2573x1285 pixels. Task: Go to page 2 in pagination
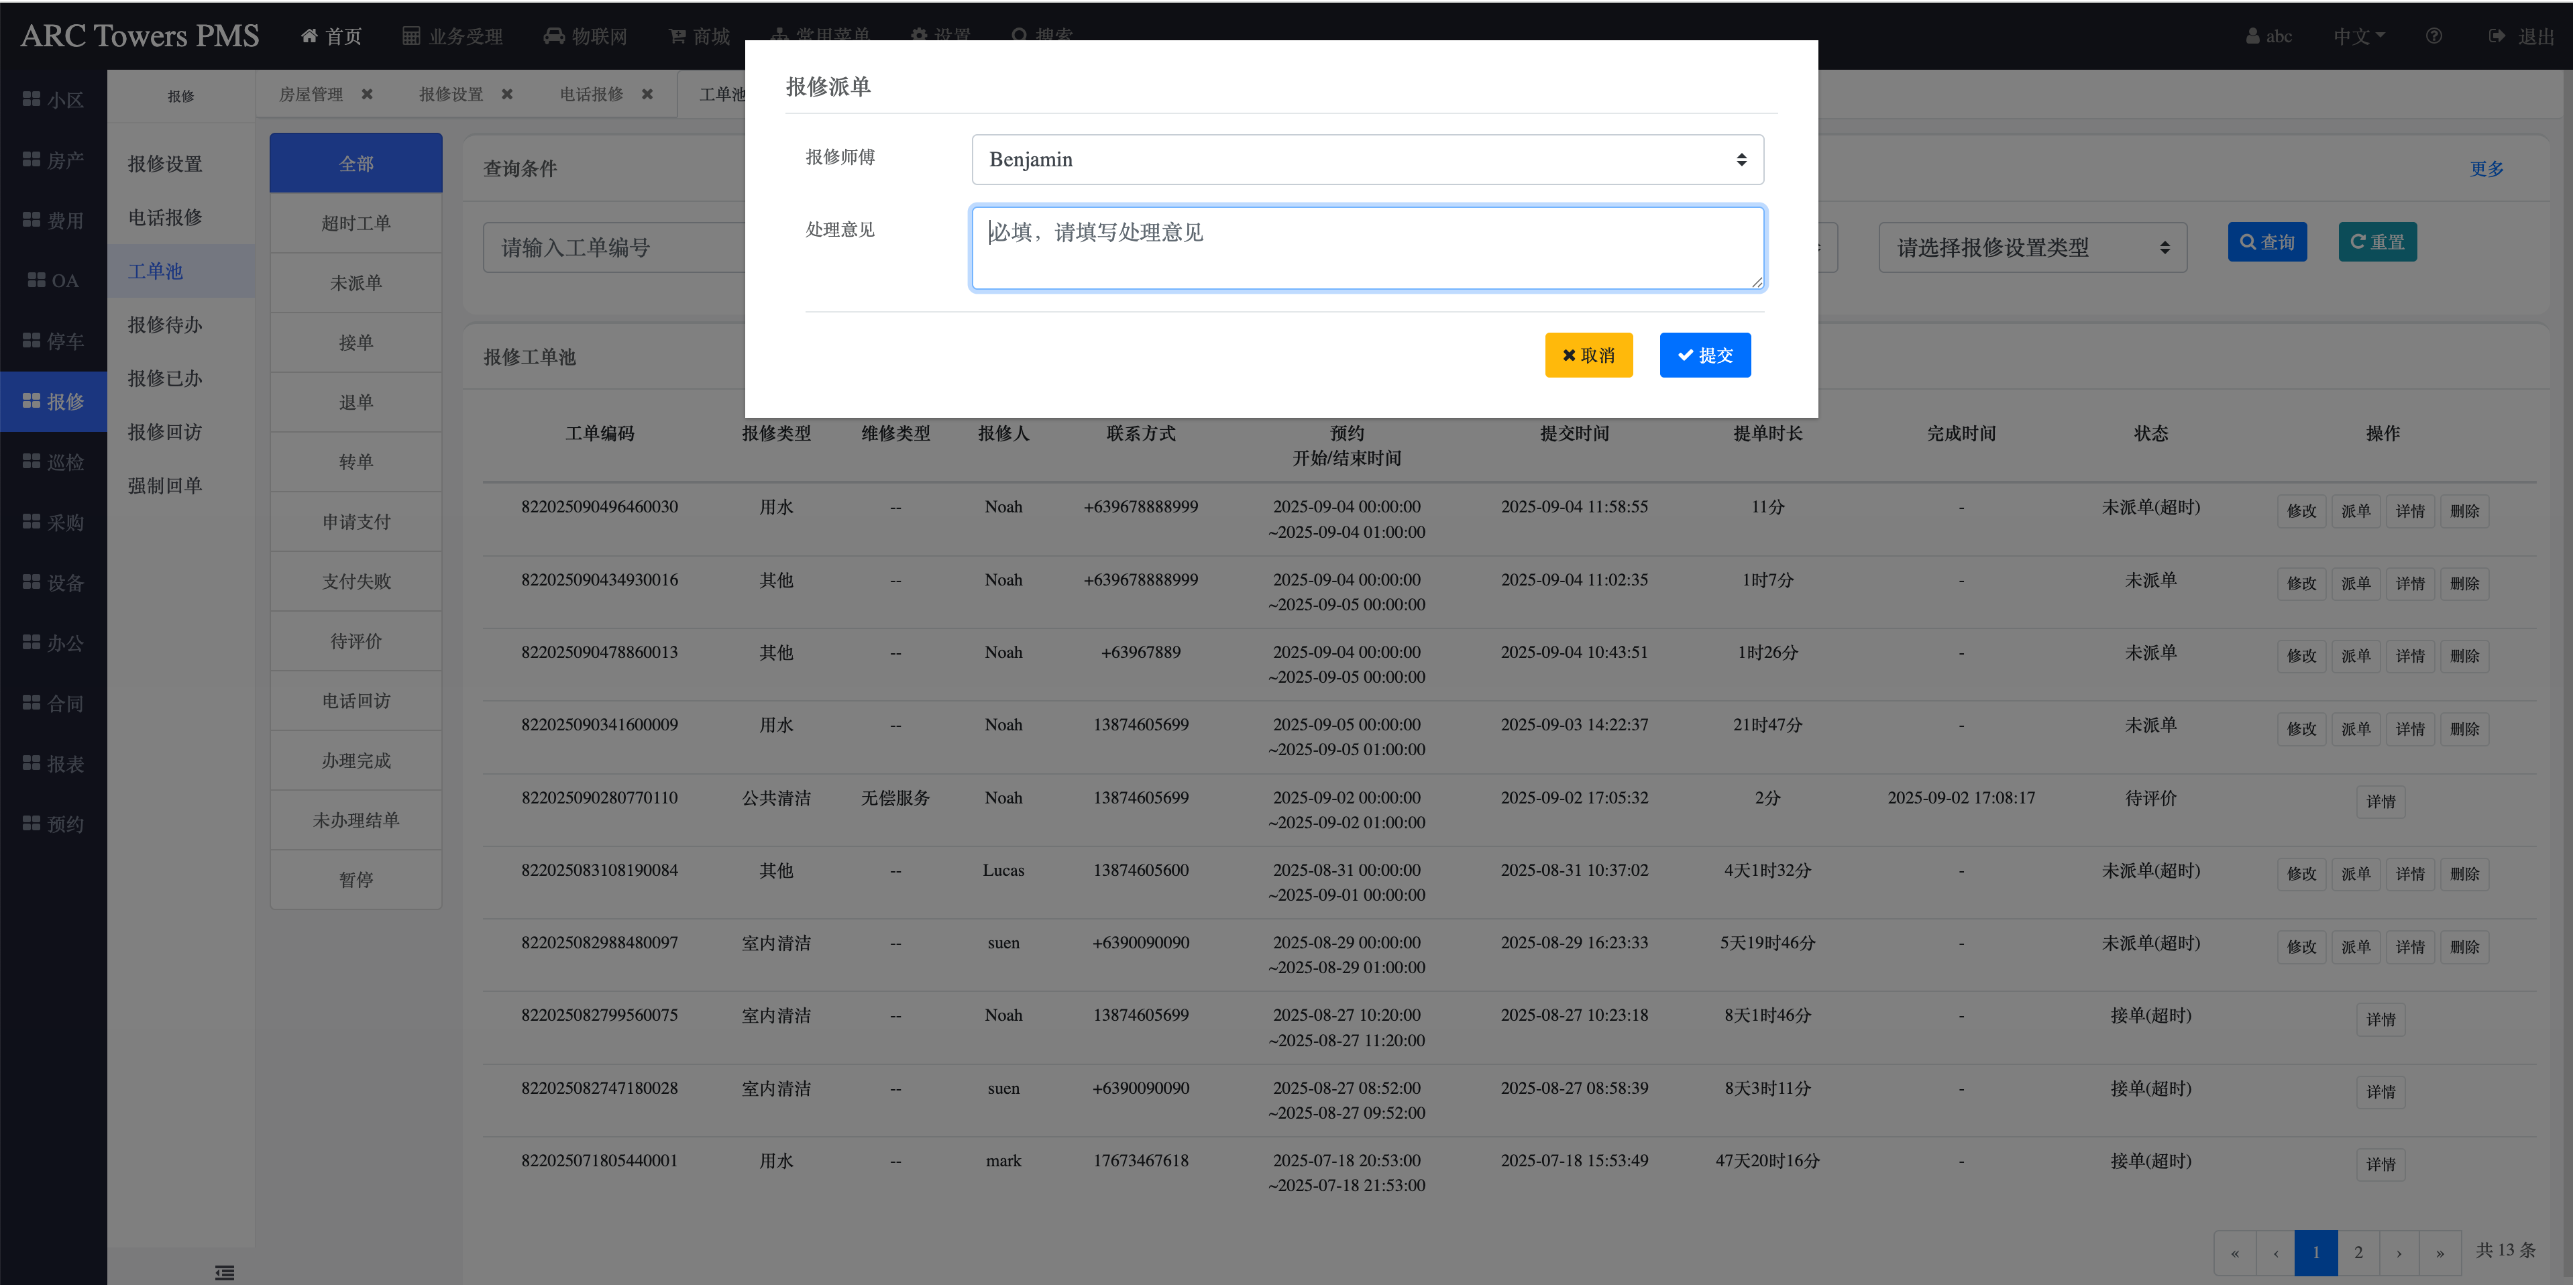[2358, 1252]
